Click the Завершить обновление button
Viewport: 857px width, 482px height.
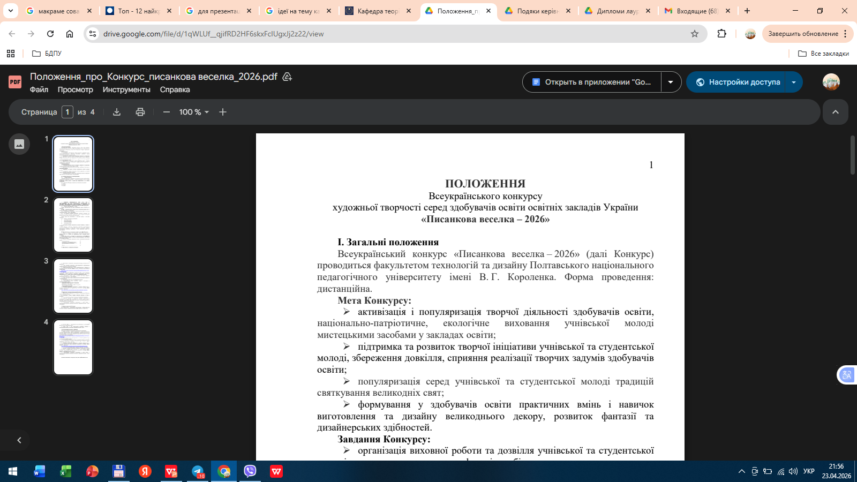click(803, 34)
